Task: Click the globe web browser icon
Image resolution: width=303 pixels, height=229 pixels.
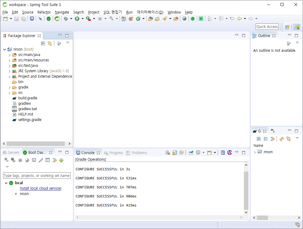Action: 184,19
